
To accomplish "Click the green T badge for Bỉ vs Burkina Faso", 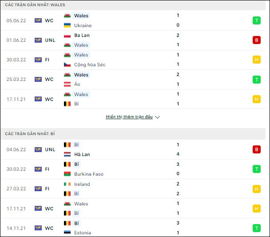I will [256, 169].
